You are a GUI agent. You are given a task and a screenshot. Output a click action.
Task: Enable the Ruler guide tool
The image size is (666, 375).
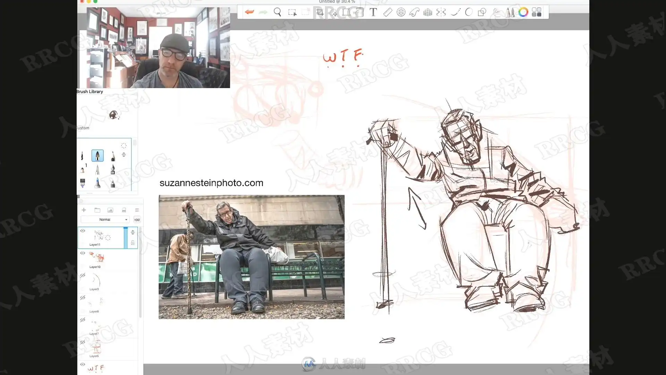[x=387, y=12]
